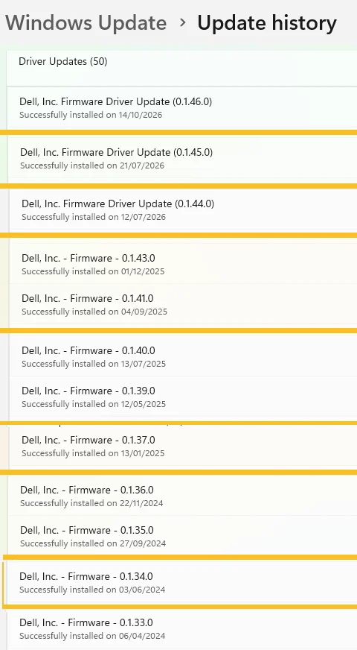Viewport: 357px width, 650px height.
Task: Collapse the Driver Updates (50) section
Action: pyautogui.click(x=182, y=68)
